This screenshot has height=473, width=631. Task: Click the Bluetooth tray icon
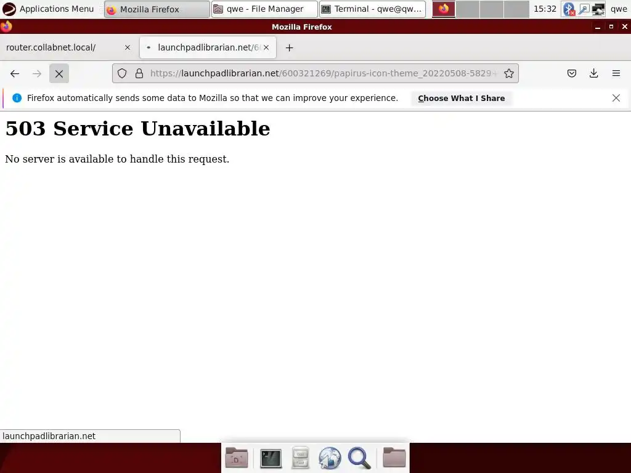tap(569, 9)
